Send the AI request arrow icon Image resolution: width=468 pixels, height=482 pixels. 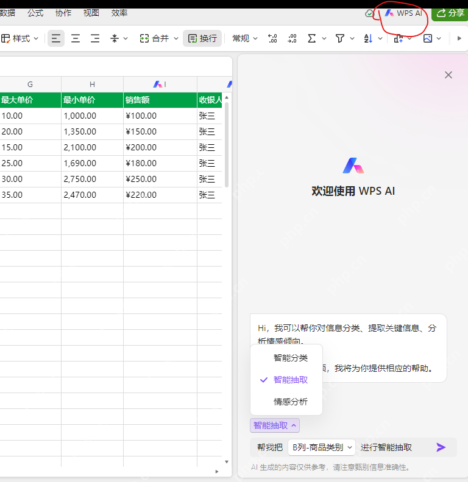click(x=441, y=447)
